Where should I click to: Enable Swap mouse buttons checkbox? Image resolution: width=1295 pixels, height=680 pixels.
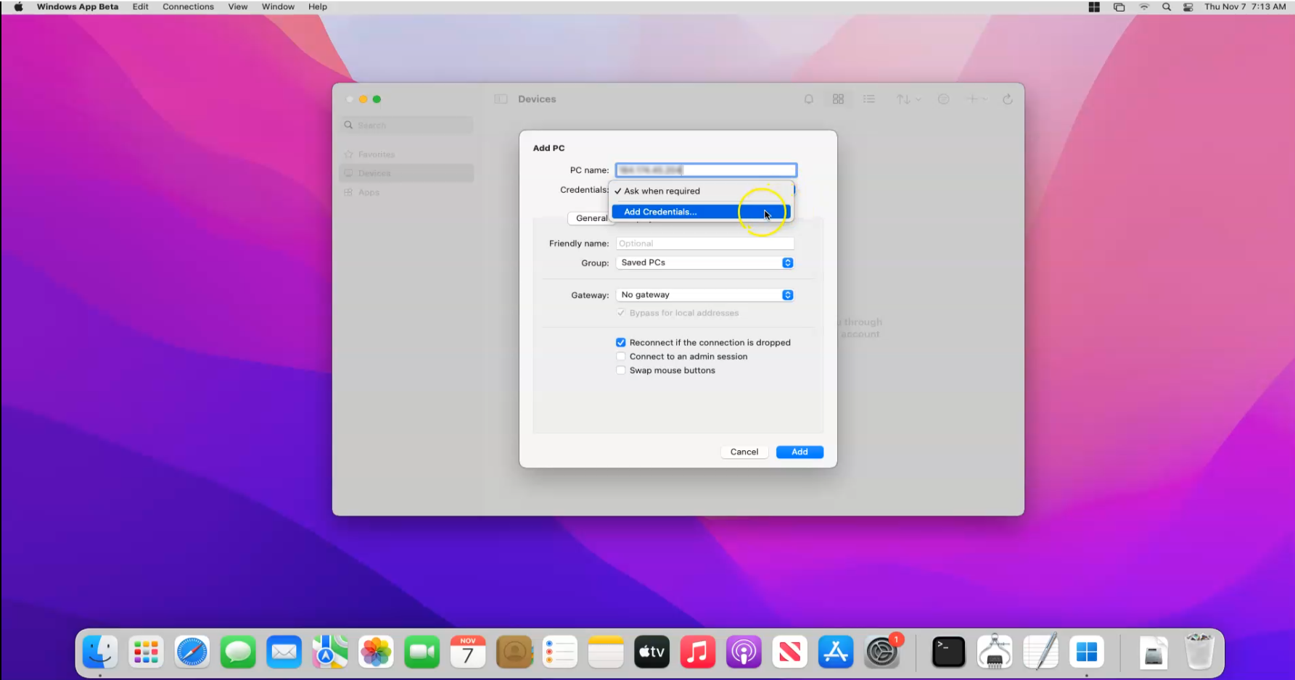pos(621,370)
